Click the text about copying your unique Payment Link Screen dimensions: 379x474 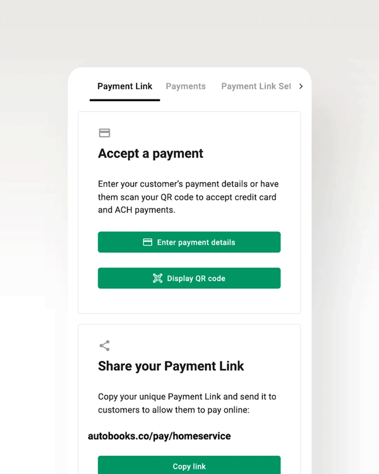tap(187, 403)
